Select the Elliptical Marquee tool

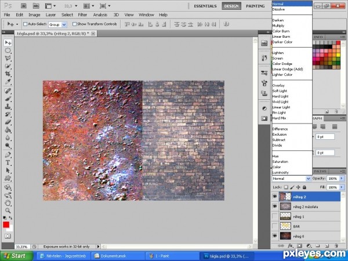[8, 50]
